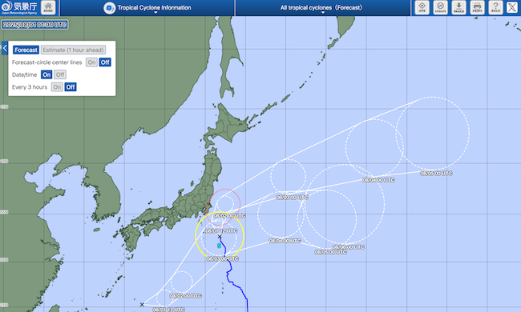The height and width of the screenshot is (312, 521).
Task: Click the X center marker of the typhoon
Action: point(220,237)
